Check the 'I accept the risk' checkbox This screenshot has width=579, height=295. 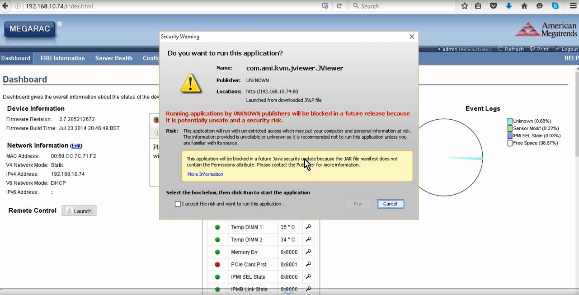pos(178,204)
